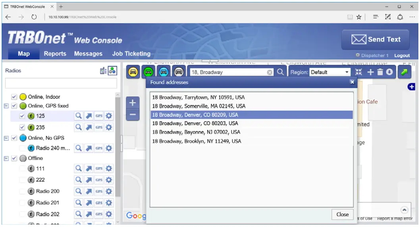Image resolution: width=420 pixels, height=227 pixels.
Task: Check Radio 200 checkbox
Action: [x=22, y=191]
